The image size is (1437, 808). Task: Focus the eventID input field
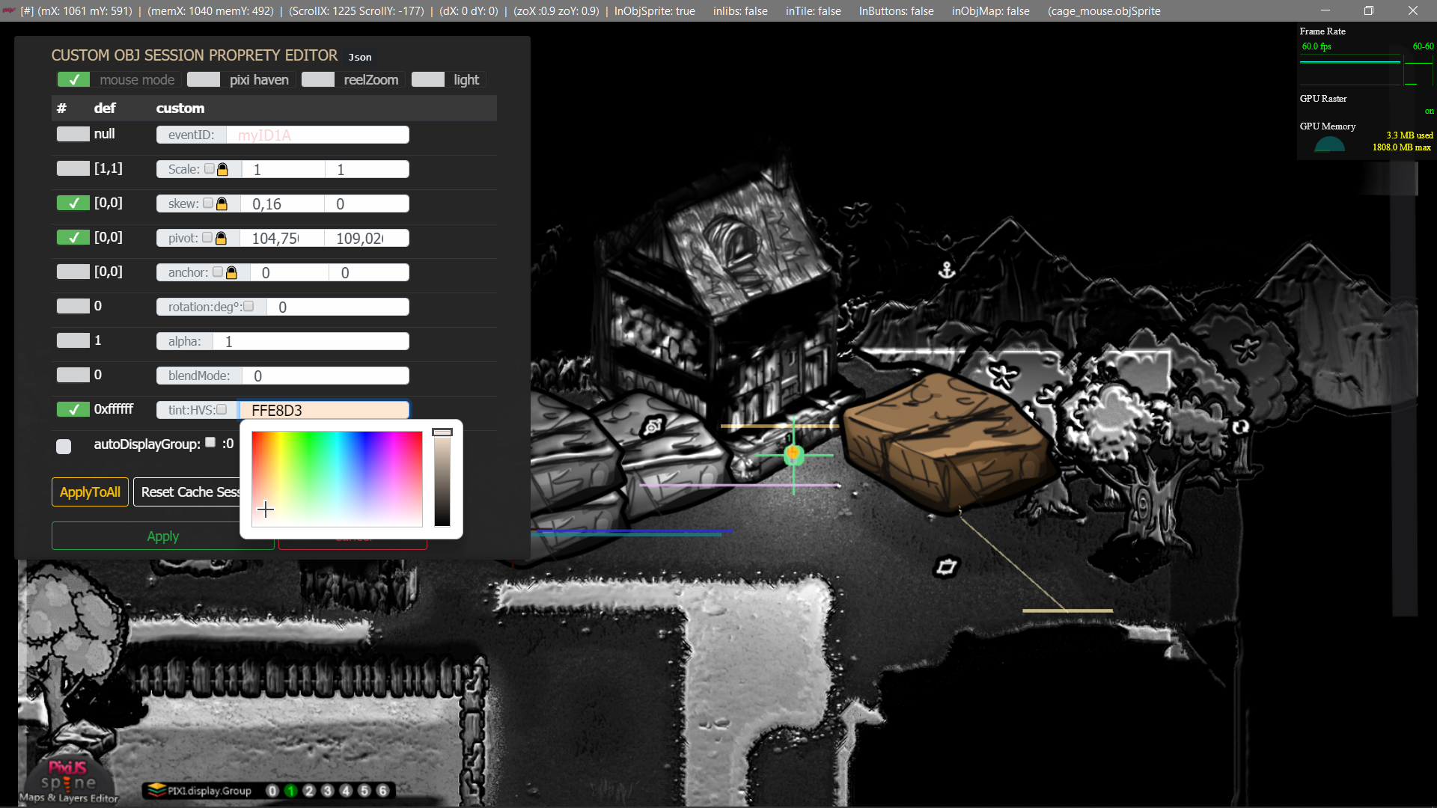point(317,135)
